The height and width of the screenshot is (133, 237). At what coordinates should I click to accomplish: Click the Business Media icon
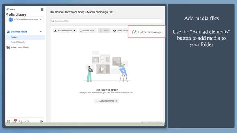(8, 31)
